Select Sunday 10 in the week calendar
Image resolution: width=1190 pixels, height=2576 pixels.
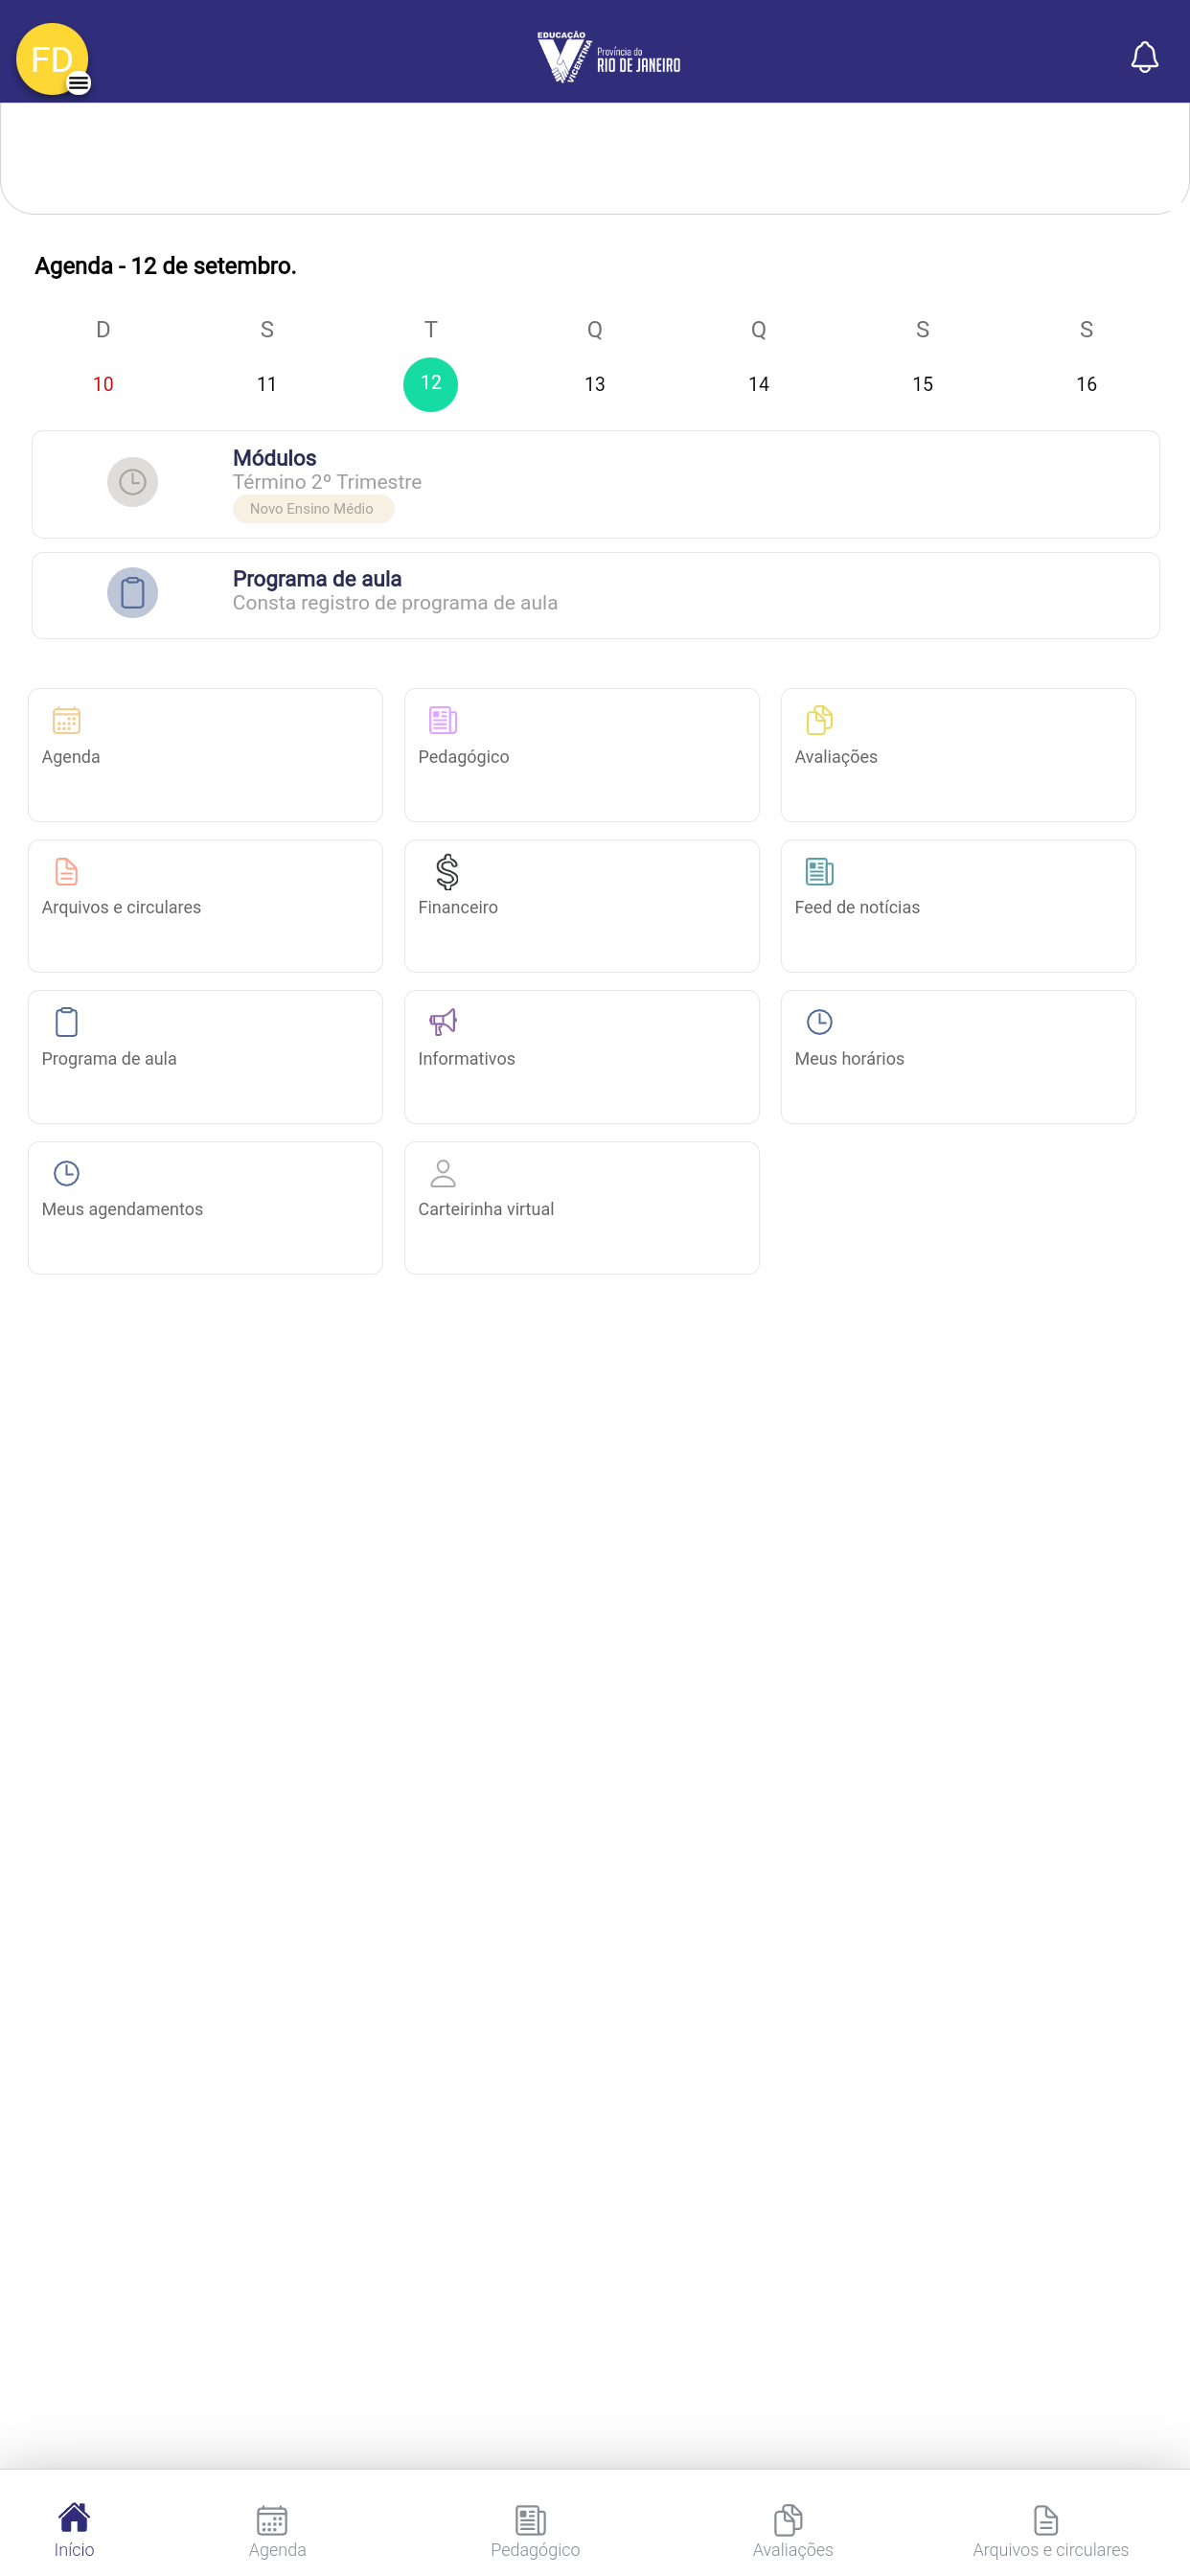[103, 384]
